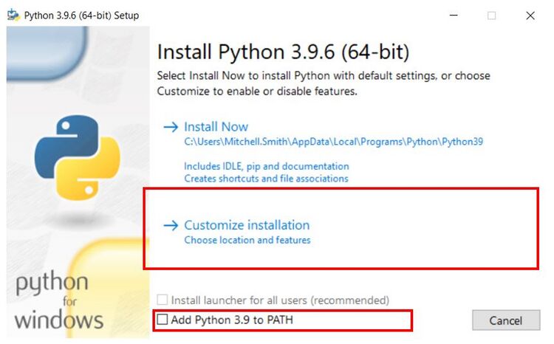Click the arrow next to Customize installation
This screenshot has height=344, width=554.
click(171, 225)
